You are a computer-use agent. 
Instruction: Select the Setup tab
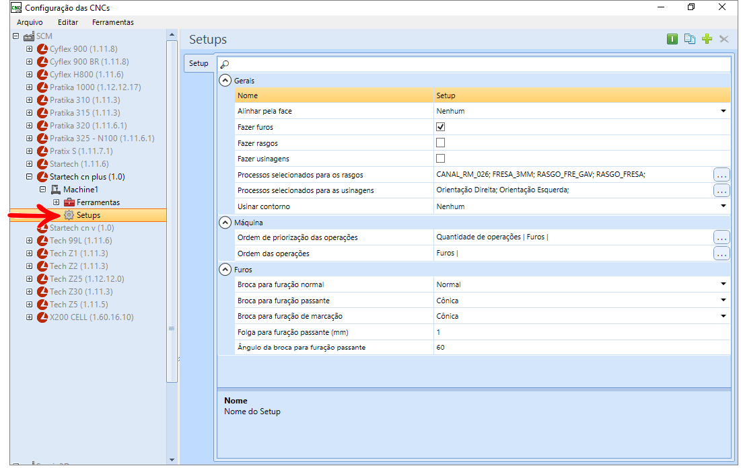199,63
